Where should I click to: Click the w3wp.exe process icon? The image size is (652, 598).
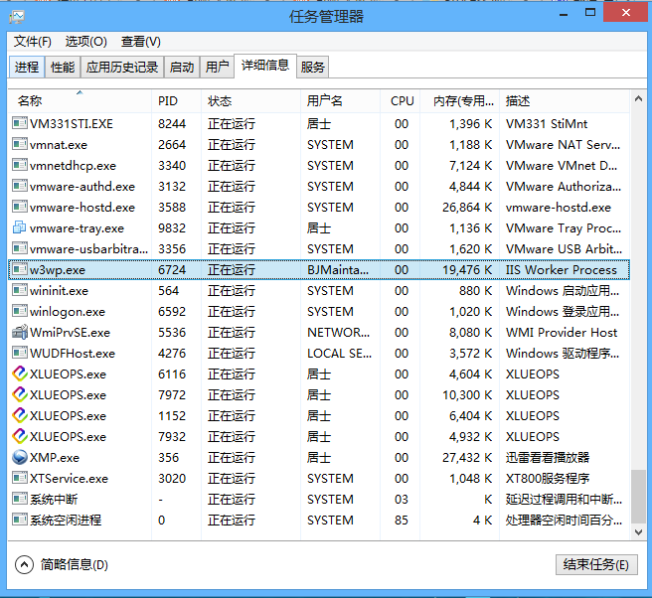(x=20, y=269)
